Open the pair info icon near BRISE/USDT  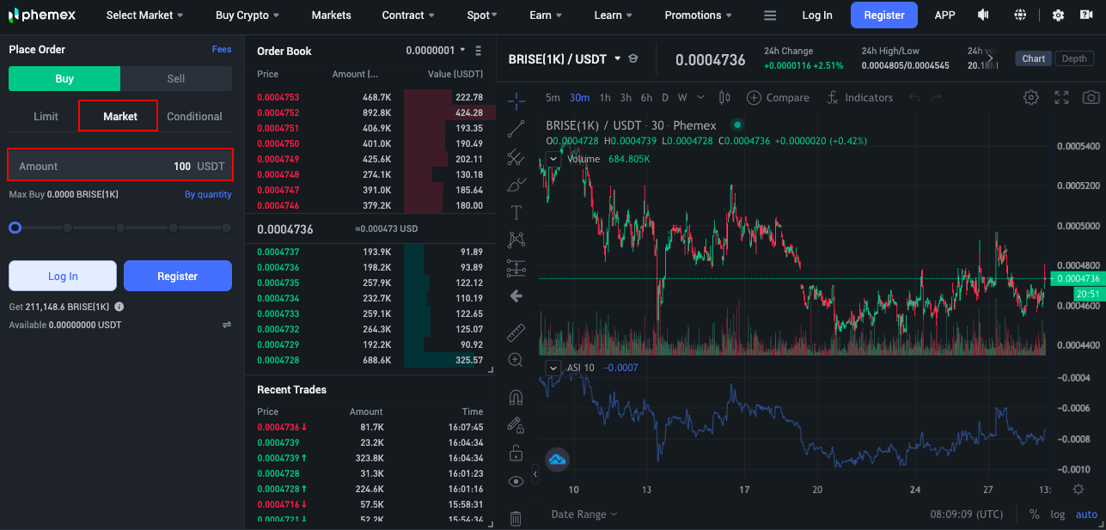pyautogui.click(x=633, y=58)
